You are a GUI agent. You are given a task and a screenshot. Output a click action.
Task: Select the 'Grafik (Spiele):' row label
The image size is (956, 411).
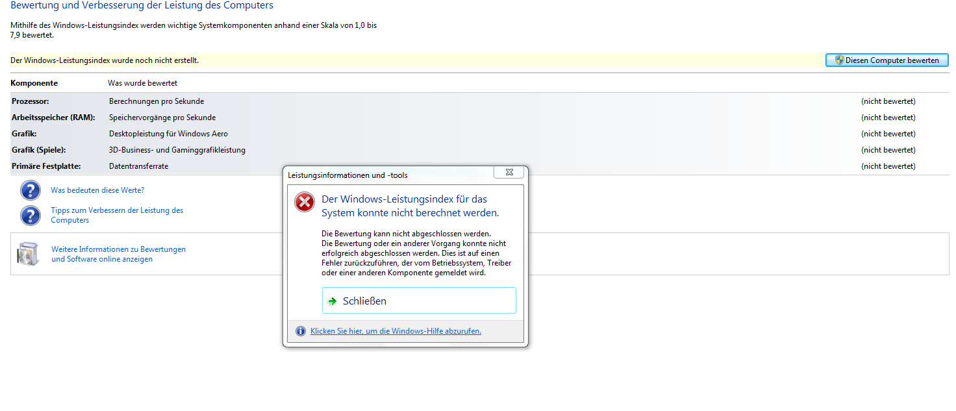38,150
